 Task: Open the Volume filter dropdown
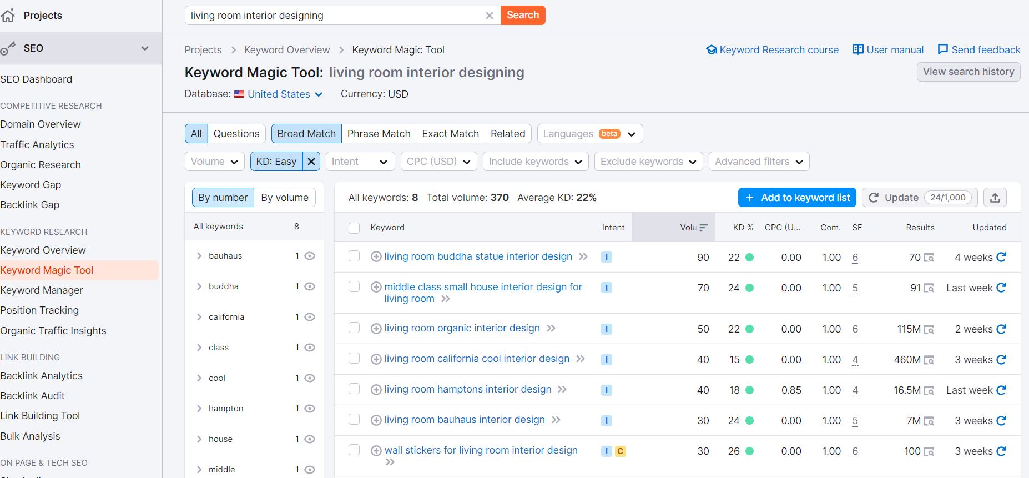pyautogui.click(x=214, y=162)
